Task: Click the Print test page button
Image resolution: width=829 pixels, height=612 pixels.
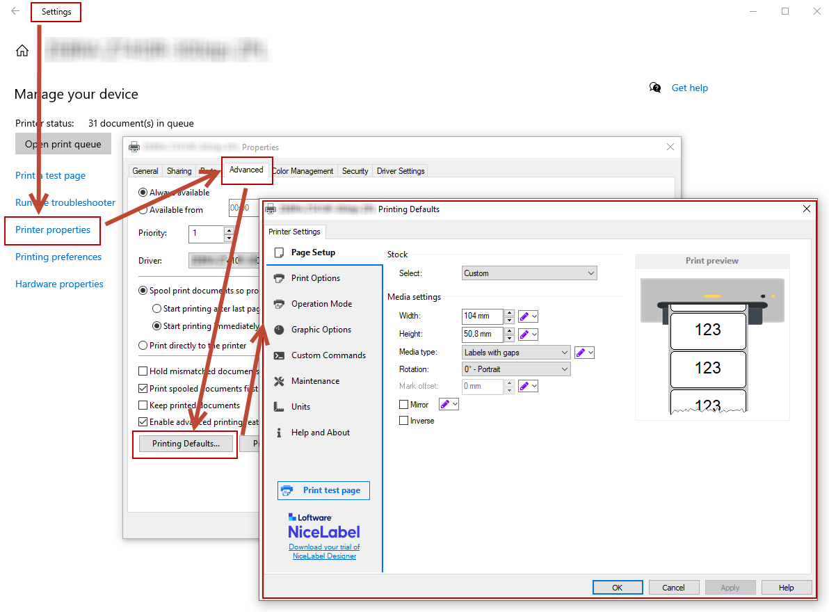Action: pyautogui.click(x=323, y=490)
